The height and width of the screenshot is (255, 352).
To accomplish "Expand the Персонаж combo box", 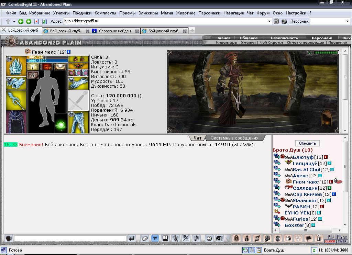I will [x=347, y=21].
